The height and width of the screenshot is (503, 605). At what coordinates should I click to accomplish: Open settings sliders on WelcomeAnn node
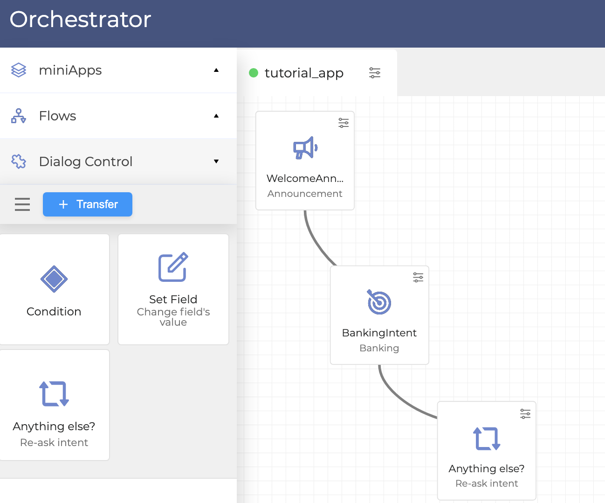tap(344, 123)
